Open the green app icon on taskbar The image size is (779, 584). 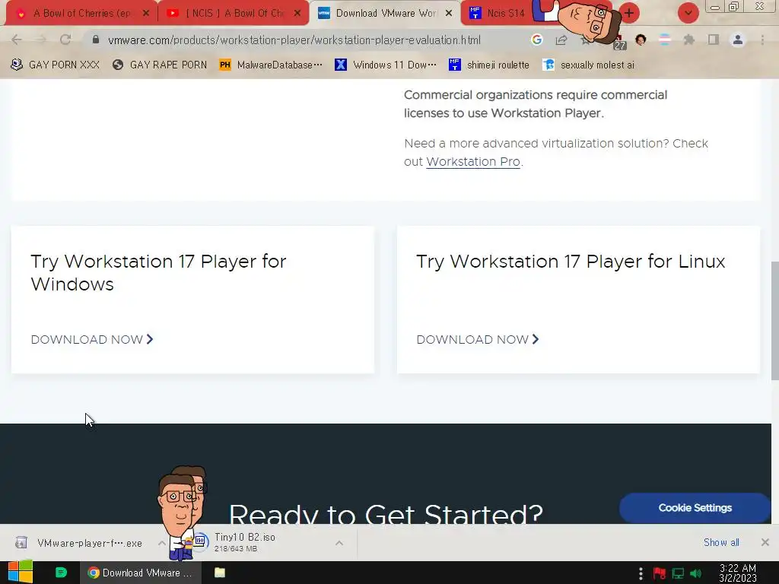[x=61, y=573]
